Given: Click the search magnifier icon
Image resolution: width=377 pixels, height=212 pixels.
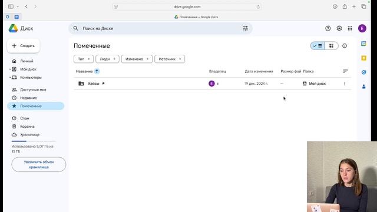Looking at the screenshot, I should (x=75, y=28).
